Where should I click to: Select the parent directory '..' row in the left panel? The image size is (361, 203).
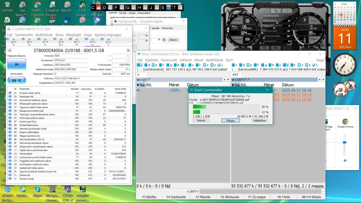click(x=183, y=90)
